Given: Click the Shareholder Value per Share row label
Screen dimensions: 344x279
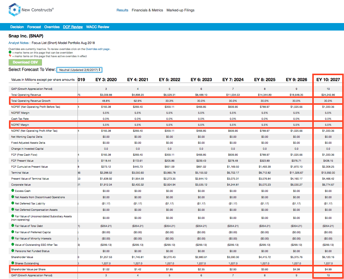Looking at the screenshot, I should coord(28,269).
